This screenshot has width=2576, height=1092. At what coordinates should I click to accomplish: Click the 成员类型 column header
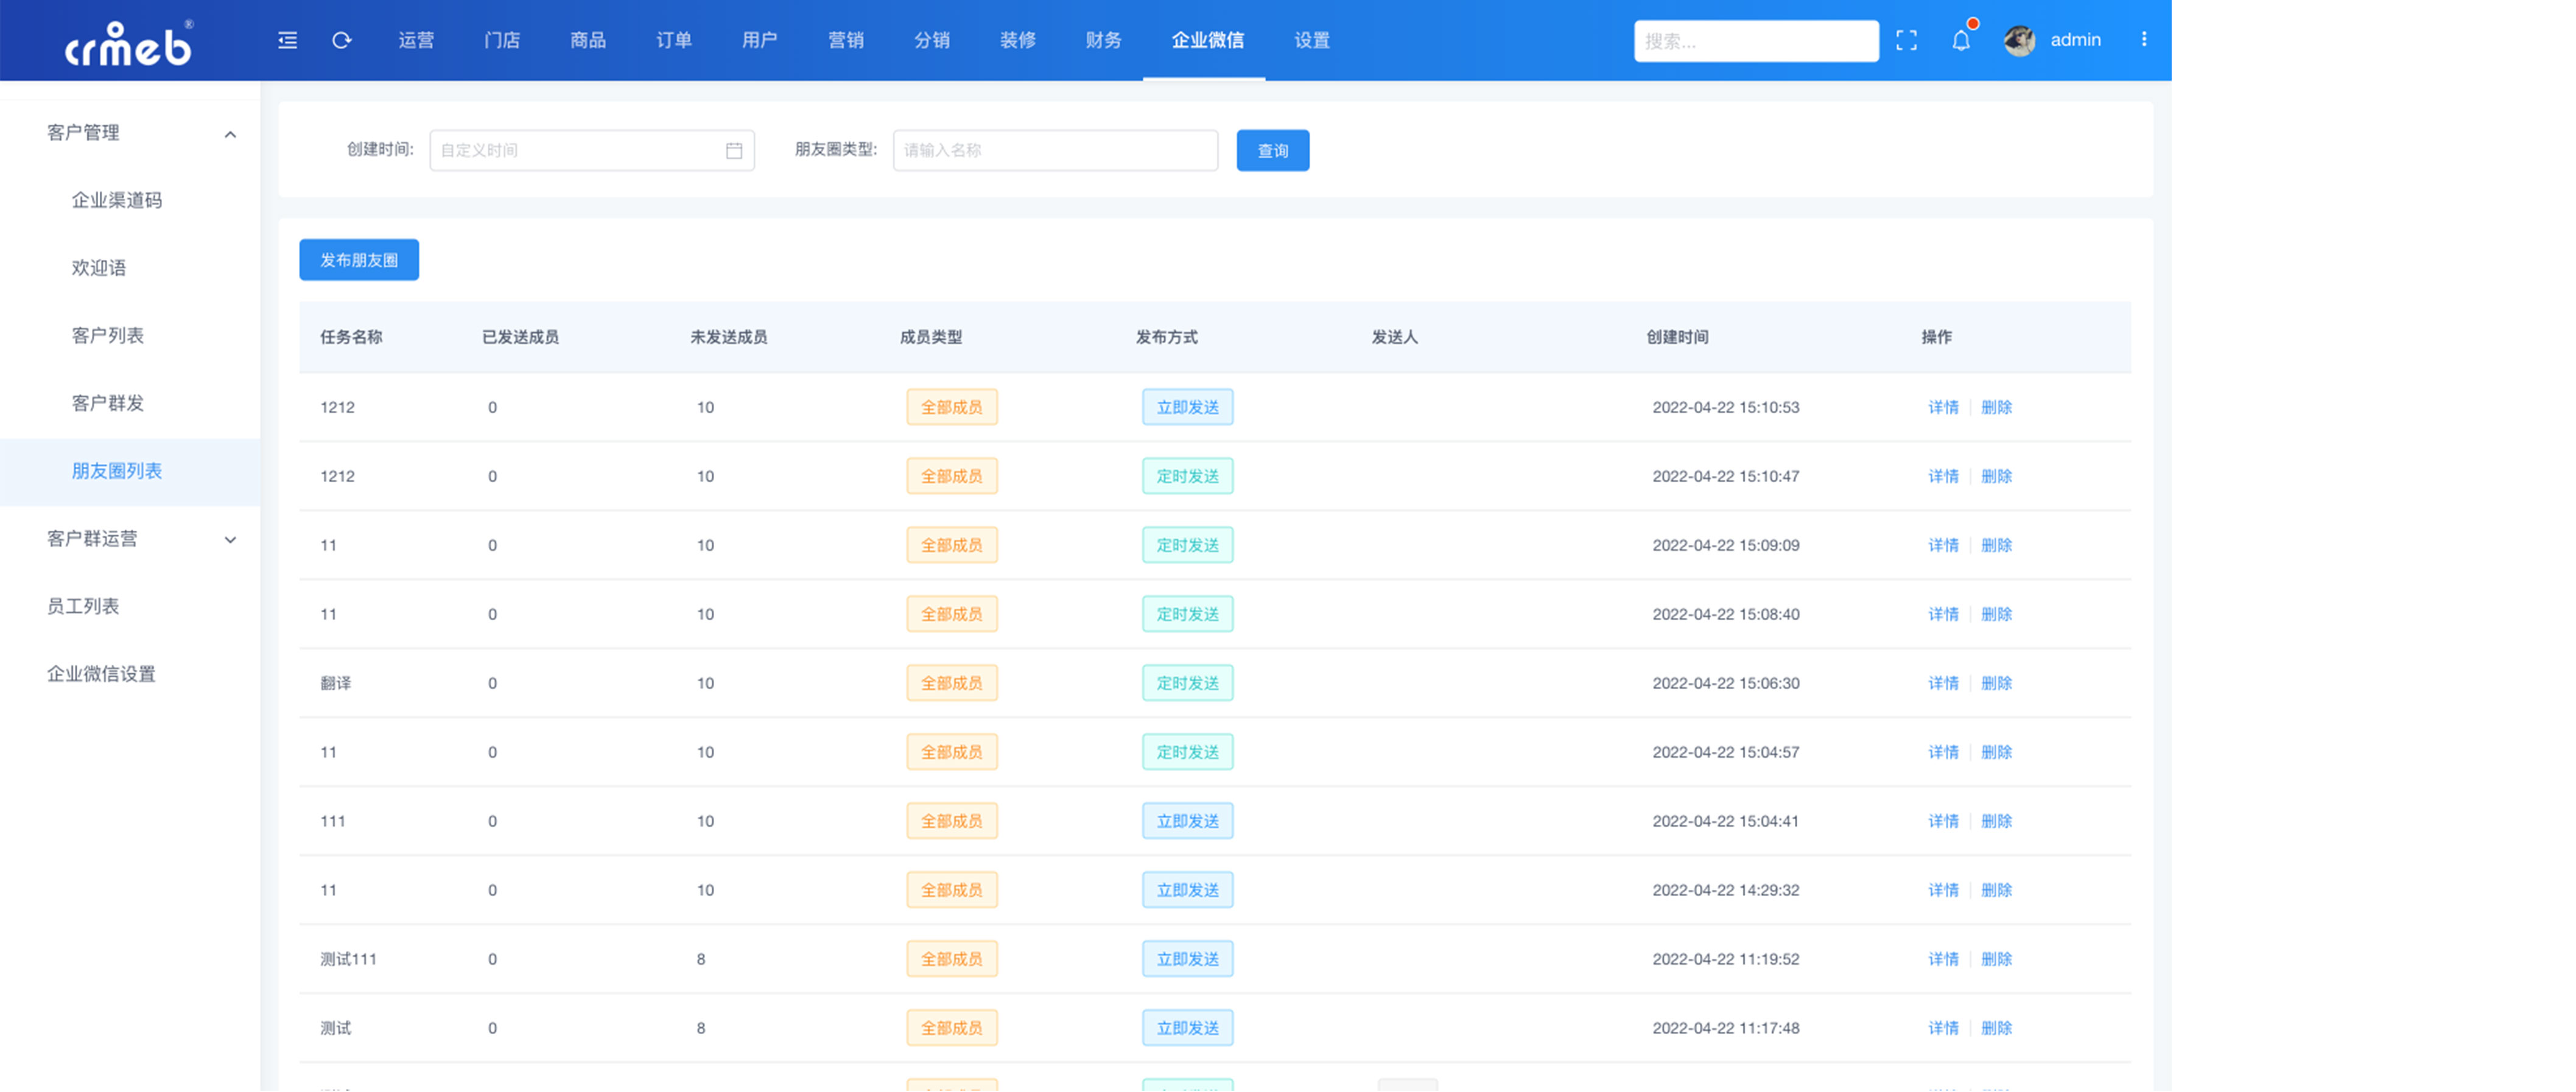pyautogui.click(x=930, y=337)
